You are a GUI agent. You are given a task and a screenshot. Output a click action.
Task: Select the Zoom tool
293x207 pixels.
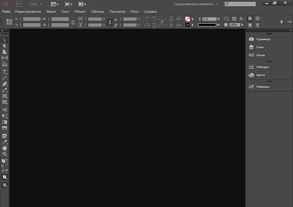pyautogui.click(x=4, y=154)
